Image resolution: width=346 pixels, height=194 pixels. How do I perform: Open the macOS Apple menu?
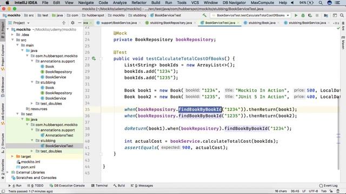click(x=7, y=3)
